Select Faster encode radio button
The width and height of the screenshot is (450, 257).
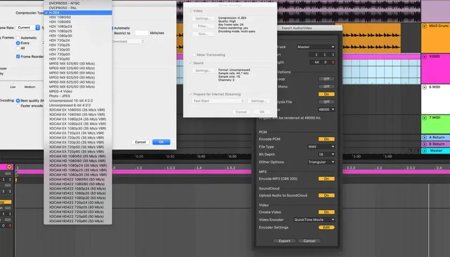18,106
